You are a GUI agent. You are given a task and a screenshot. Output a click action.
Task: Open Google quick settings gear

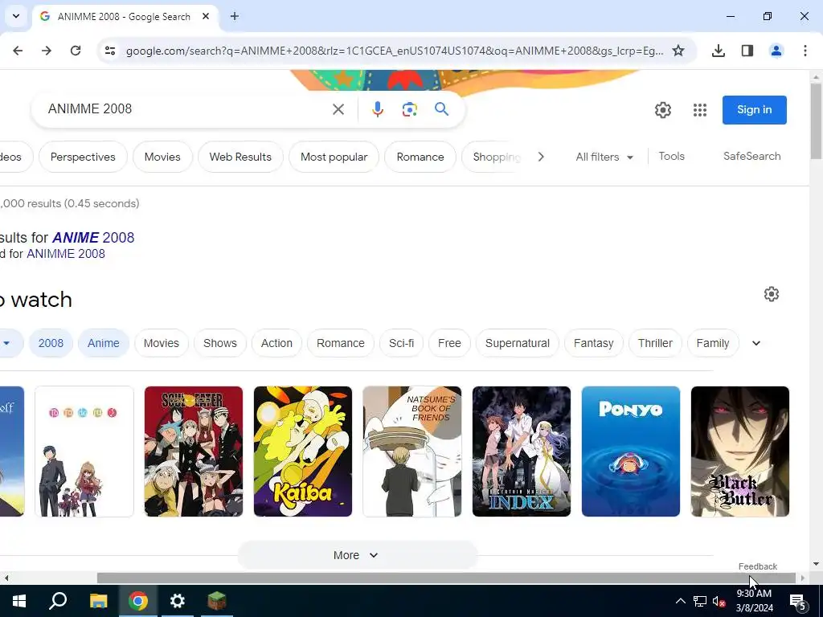coord(663,109)
